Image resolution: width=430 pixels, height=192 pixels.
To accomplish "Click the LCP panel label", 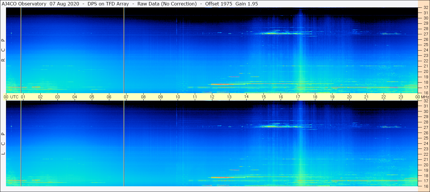I will (3, 144).
